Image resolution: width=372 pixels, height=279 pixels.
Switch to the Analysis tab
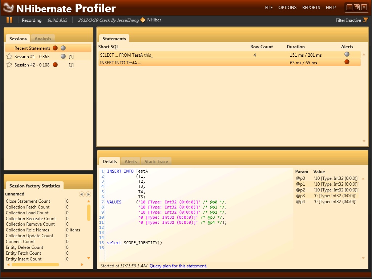click(43, 39)
